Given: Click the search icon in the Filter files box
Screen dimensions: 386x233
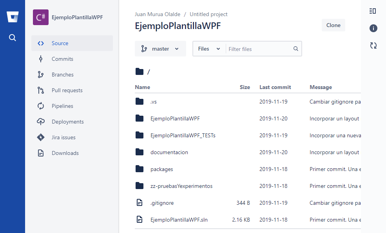Looking at the screenshot, I should coord(295,49).
